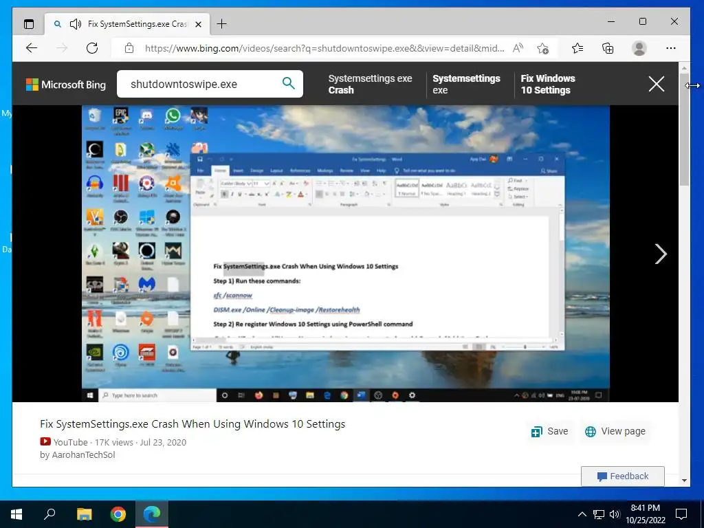This screenshot has height=528, width=704.
Task: View site information lock icon
Action: pos(129,48)
